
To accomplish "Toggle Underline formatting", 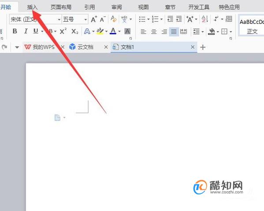I will (x=36, y=31).
